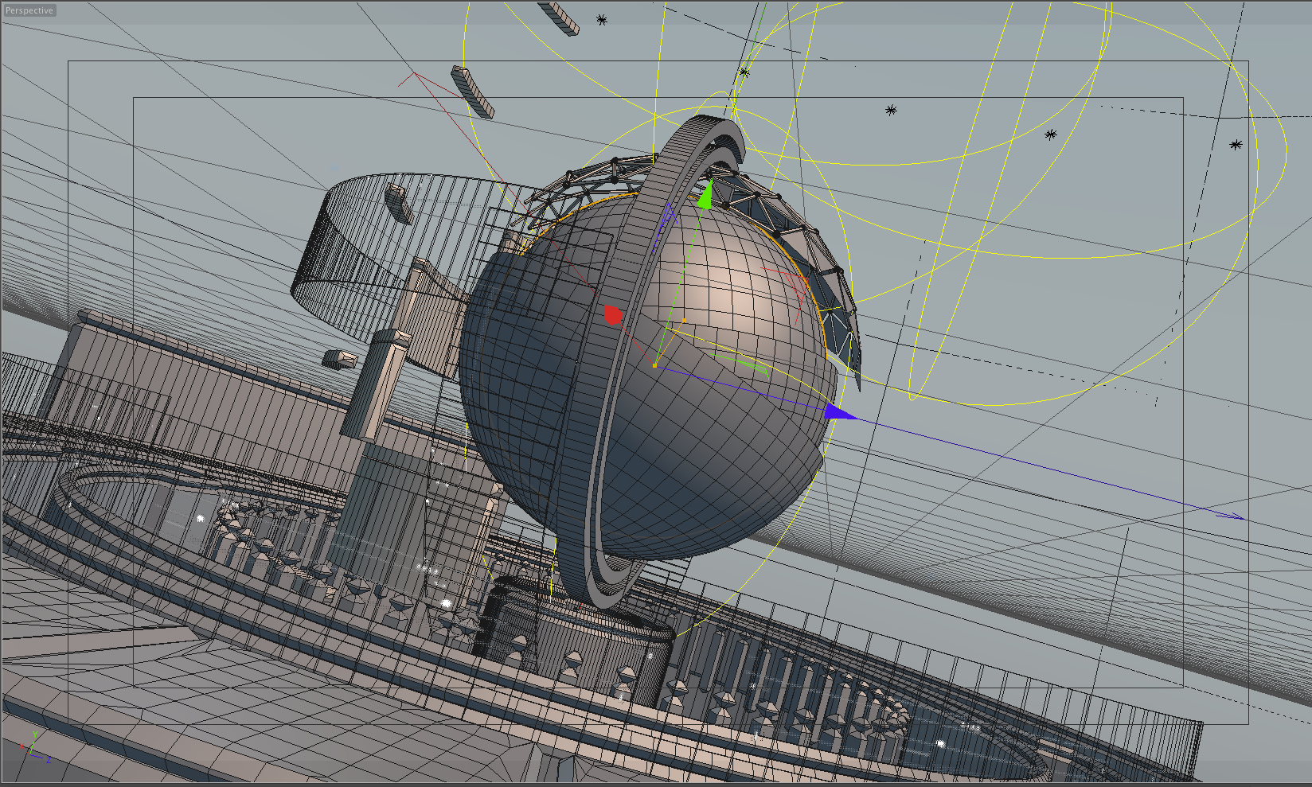Select the green Y-axis arrow handle

(x=705, y=195)
